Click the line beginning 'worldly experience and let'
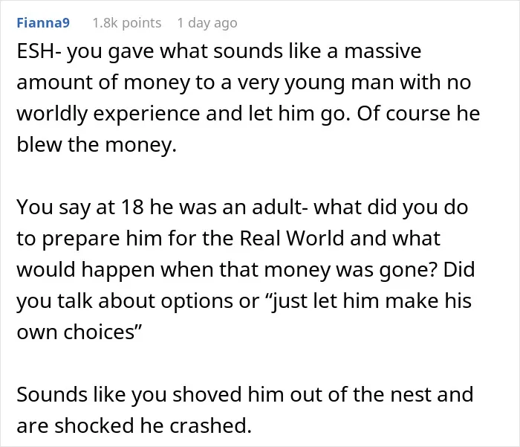This screenshot has height=447, width=520. point(248,114)
